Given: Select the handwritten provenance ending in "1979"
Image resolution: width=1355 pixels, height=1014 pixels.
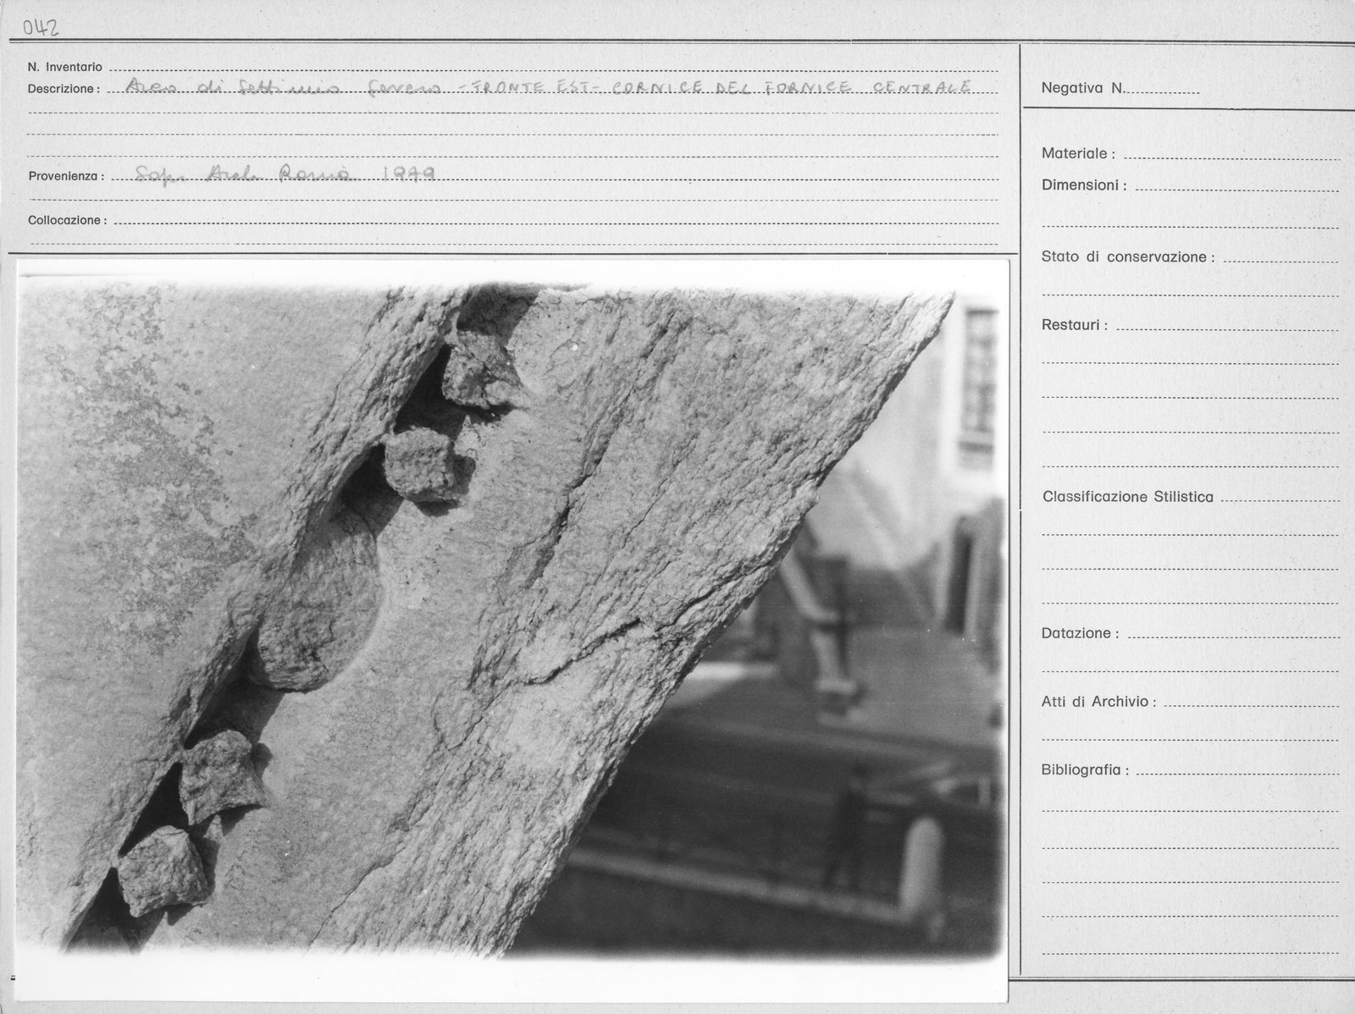Looking at the screenshot, I should coord(285,174).
